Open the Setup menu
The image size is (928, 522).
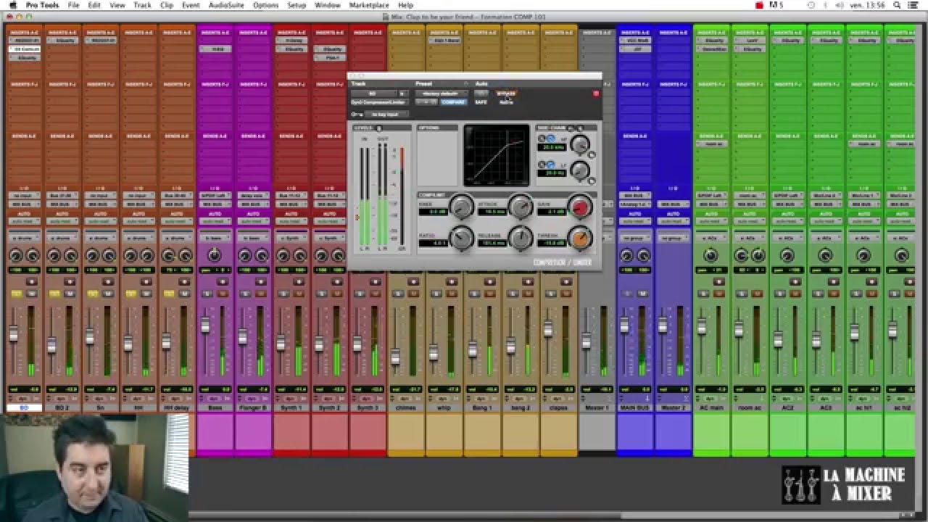pyautogui.click(x=297, y=5)
